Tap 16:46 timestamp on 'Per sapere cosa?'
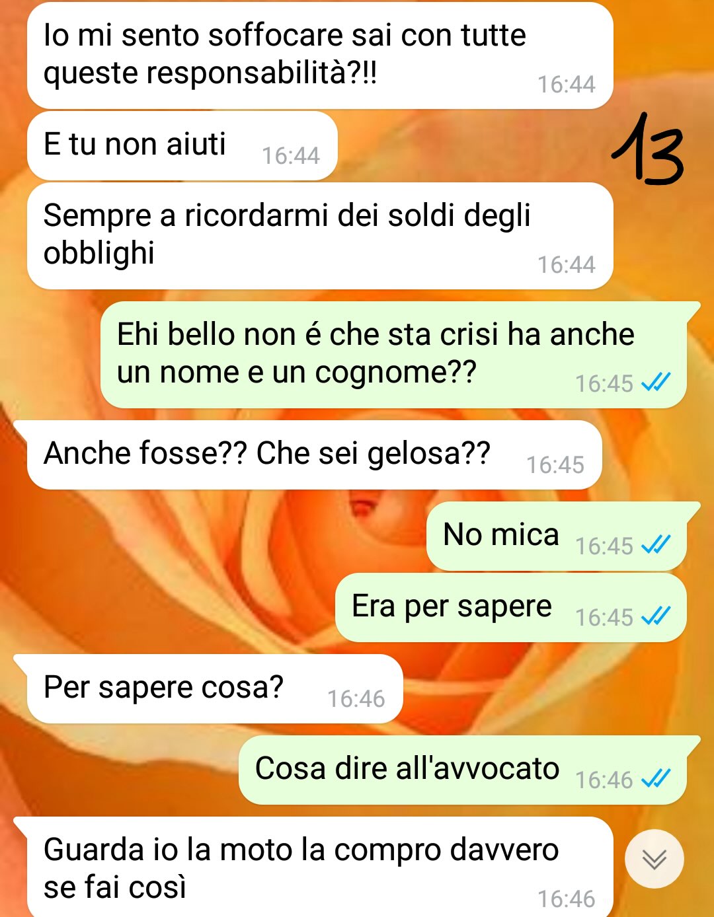The image size is (714, 917). pyautogui.click(x=356, y=698)
